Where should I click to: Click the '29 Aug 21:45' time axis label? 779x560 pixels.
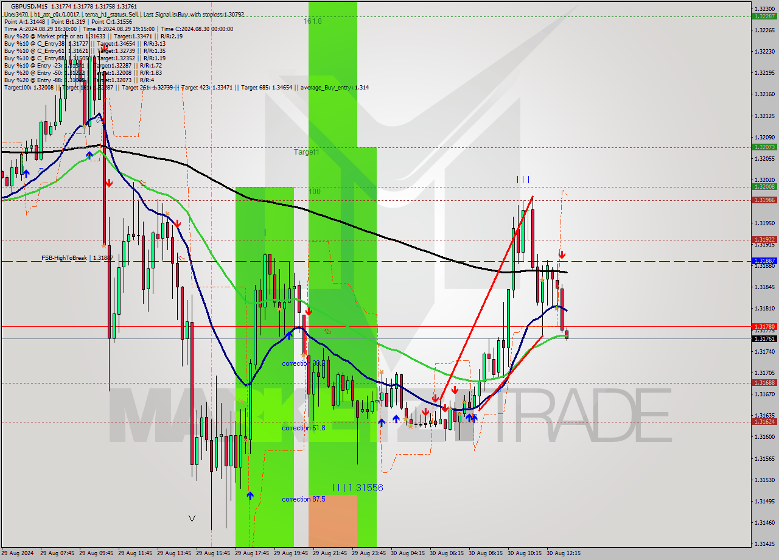coord(330,553)
